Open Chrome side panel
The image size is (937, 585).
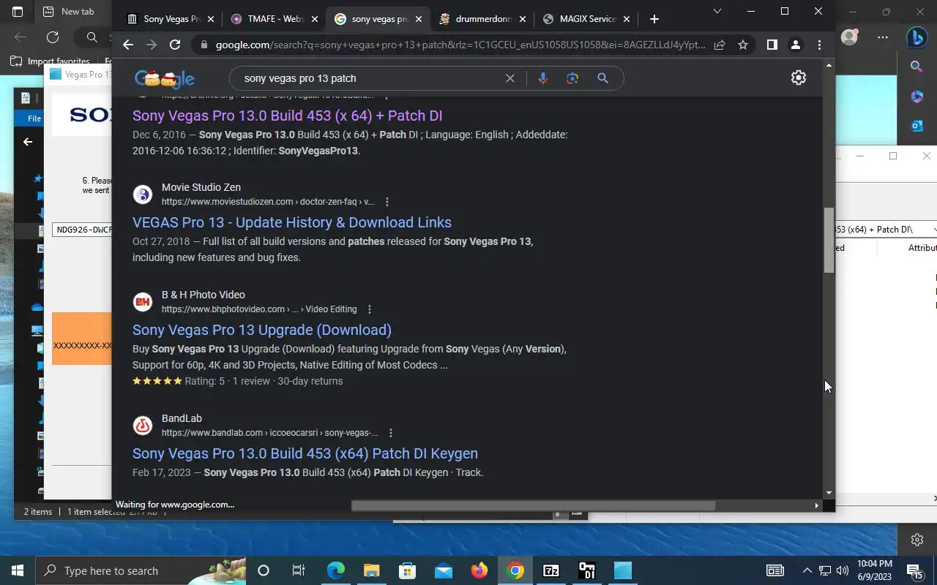tap(772, 45)
